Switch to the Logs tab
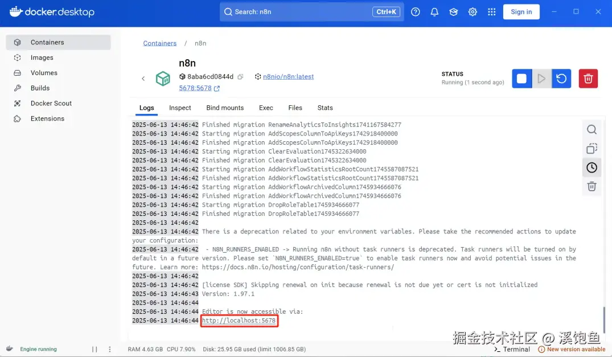Screen dimensions: 612x357 146,108
